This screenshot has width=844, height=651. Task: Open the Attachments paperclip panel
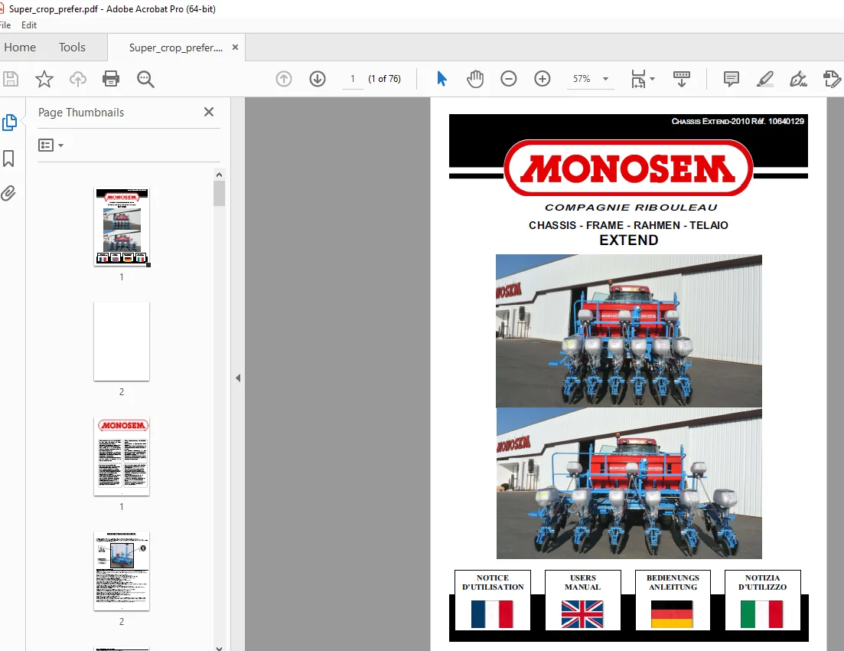[x=8, y=193]
